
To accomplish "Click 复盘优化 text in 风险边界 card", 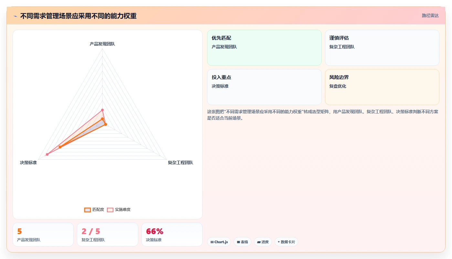I will pyautogui.click(x=338, y=86).
